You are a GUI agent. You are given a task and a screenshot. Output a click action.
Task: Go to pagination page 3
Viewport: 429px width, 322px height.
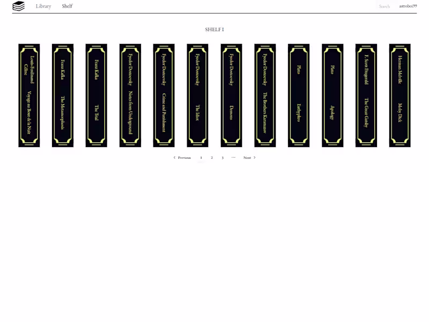(x=223, y=158)
